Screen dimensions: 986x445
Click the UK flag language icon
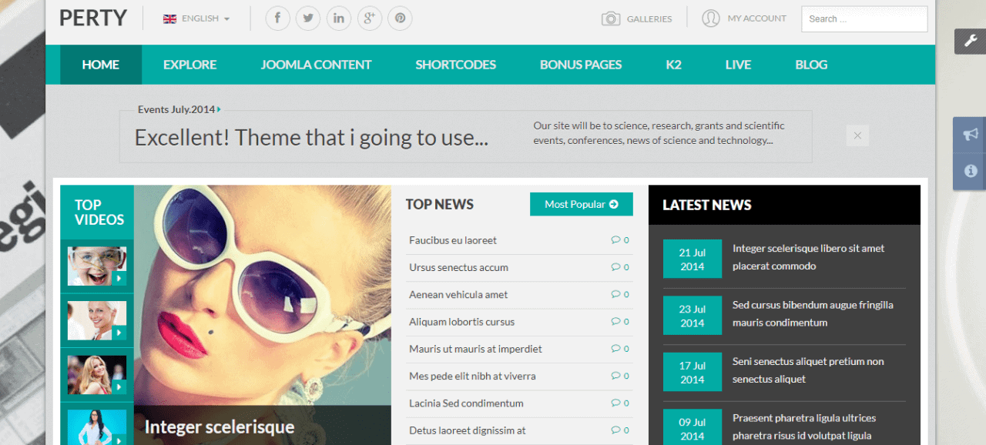click(169, 18)
